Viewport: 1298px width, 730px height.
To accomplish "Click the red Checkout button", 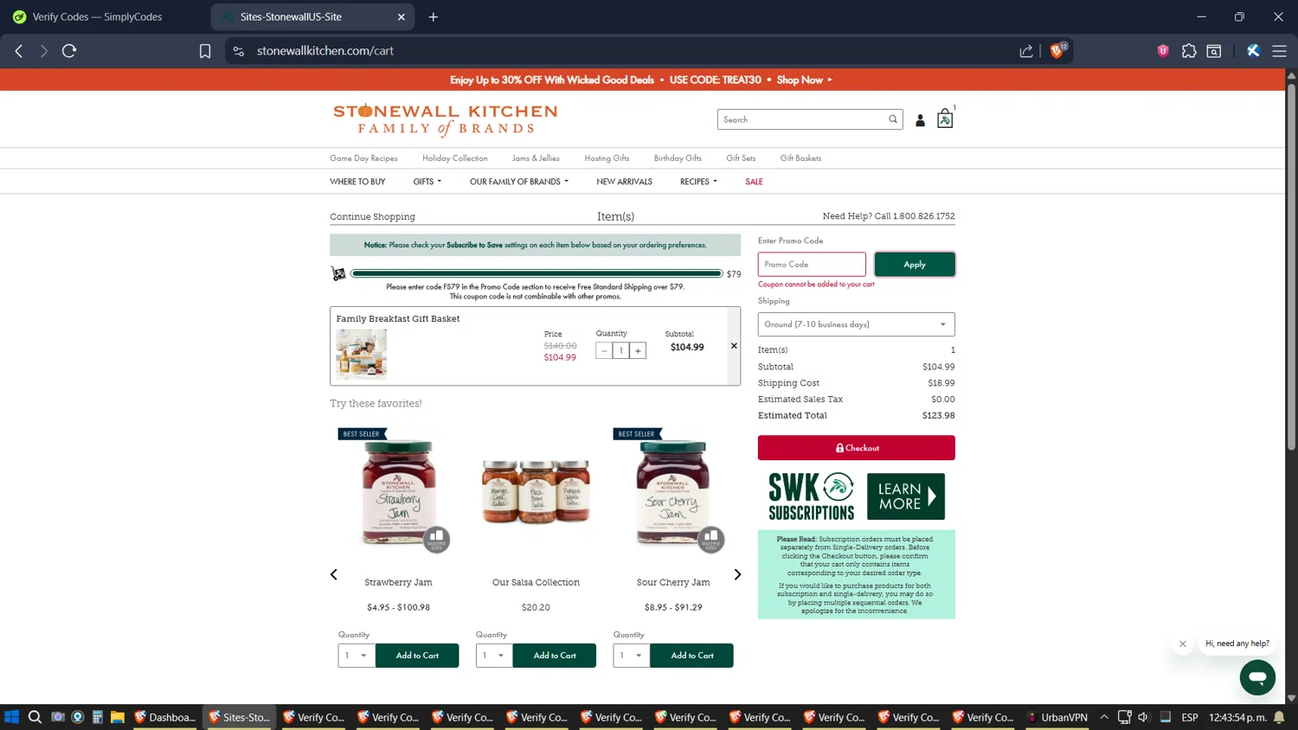I will [856, 448].
